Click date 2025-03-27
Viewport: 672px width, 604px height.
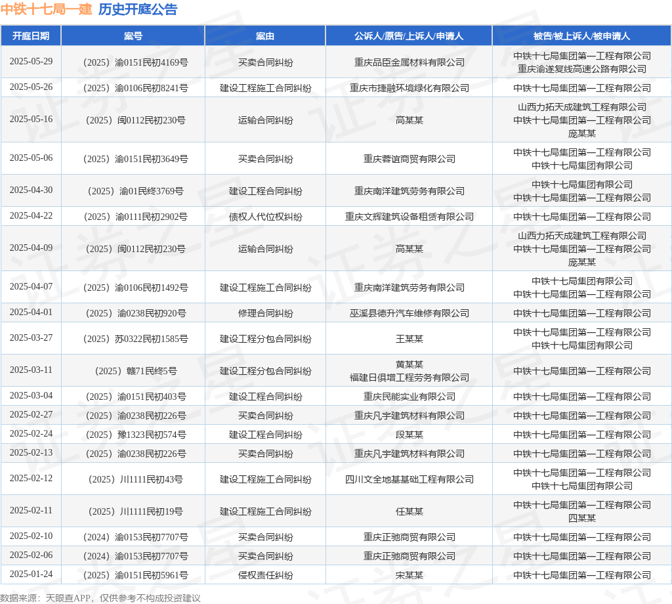(31, 338)
